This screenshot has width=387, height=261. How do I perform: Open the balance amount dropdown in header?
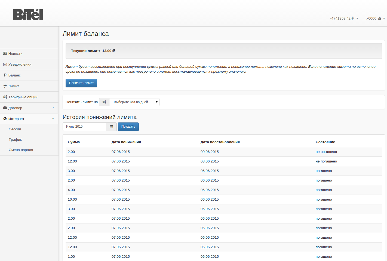344,19
